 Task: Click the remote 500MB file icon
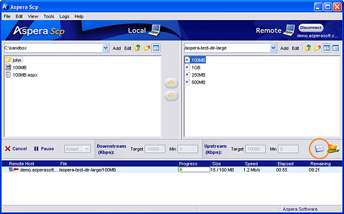pyautogui.click(x=187, y=82)
